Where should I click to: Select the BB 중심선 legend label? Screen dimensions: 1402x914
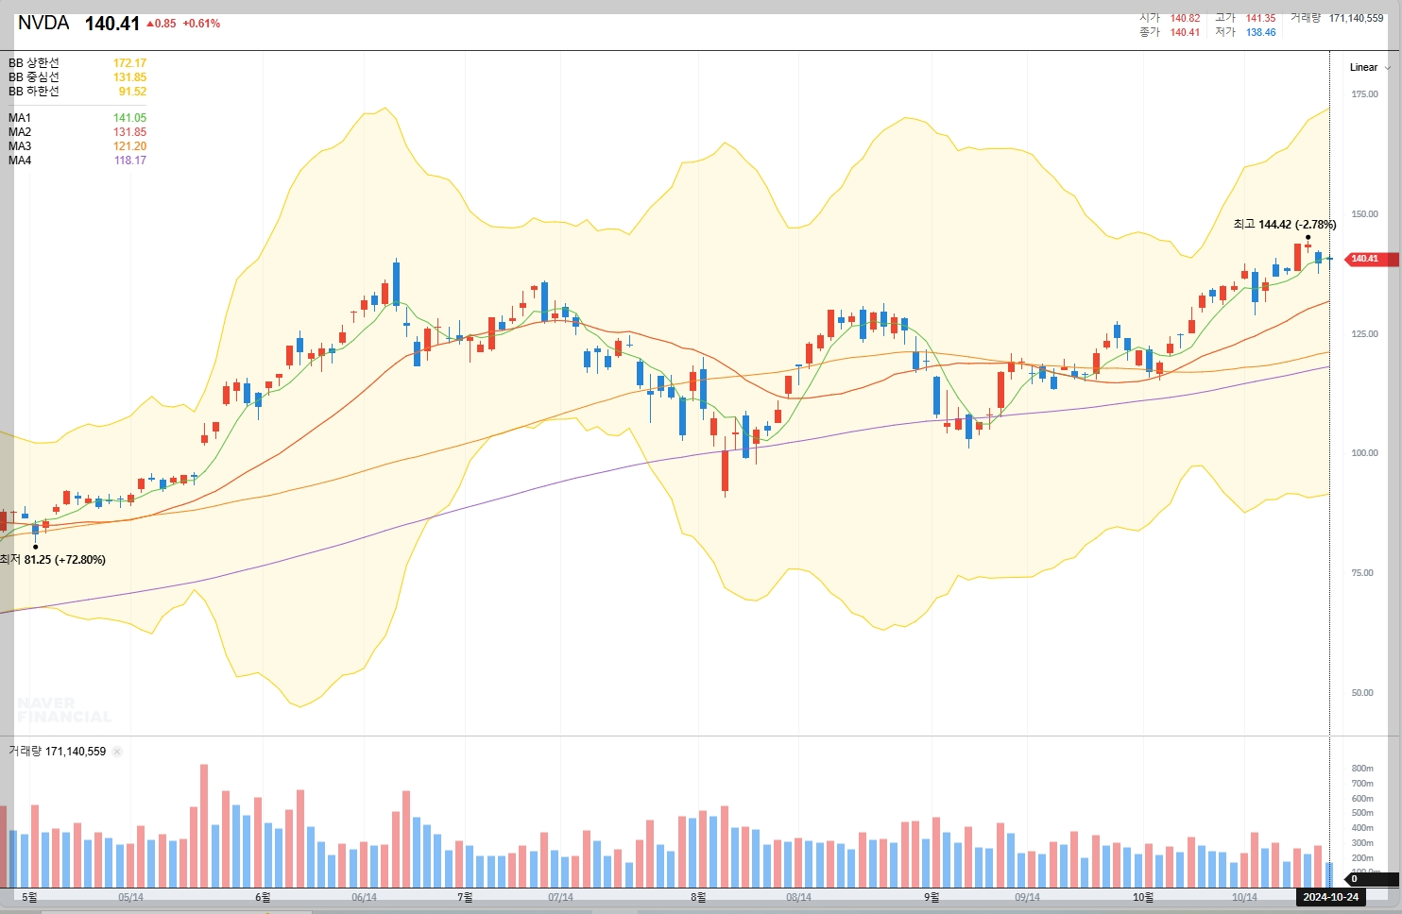tap(34, 77)
